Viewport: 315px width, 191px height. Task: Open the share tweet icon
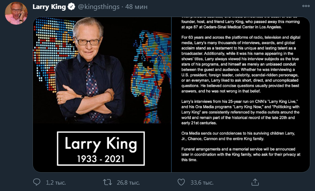[255, 182]
